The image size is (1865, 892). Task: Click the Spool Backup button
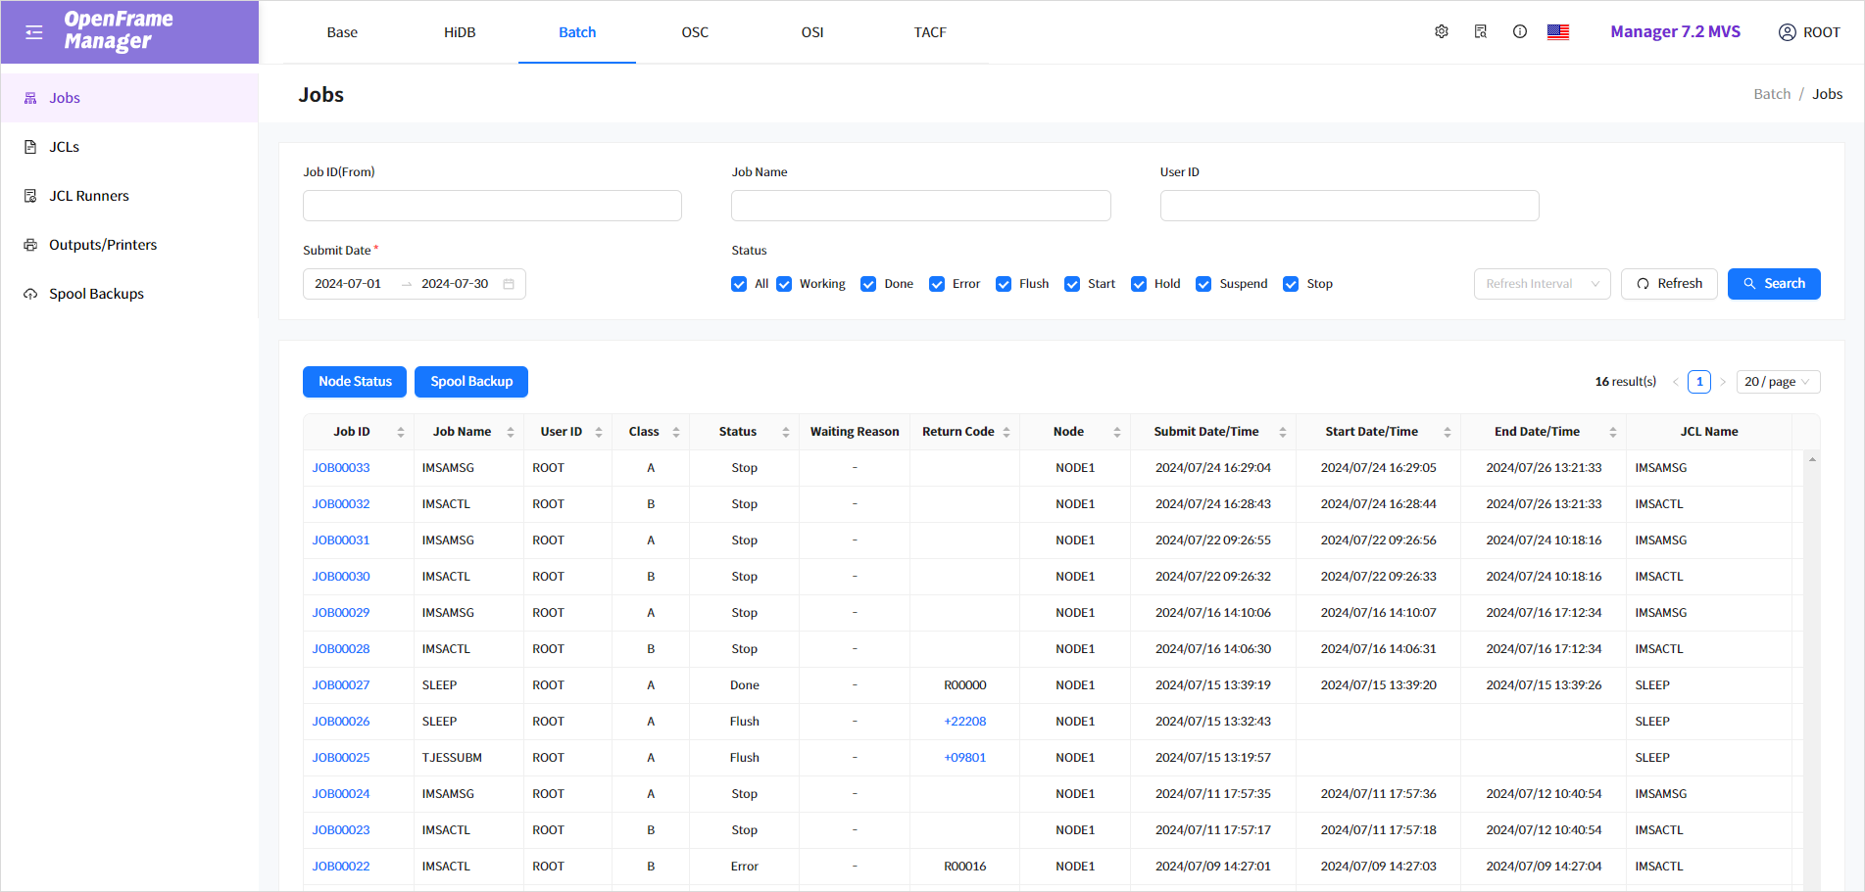[x=471, y=382]
